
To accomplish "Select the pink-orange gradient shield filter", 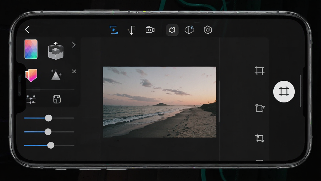I will (x=31, y=75).
